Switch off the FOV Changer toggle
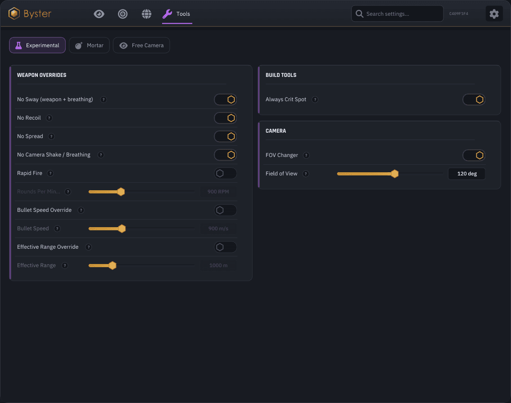Viewport: 511px width, 403px height. point(474,155)
